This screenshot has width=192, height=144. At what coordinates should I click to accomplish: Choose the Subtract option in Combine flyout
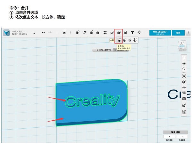point(124,40)
